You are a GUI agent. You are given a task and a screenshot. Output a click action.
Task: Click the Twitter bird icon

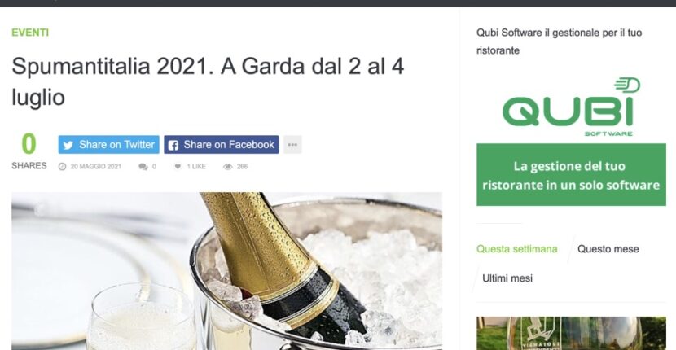68,145
